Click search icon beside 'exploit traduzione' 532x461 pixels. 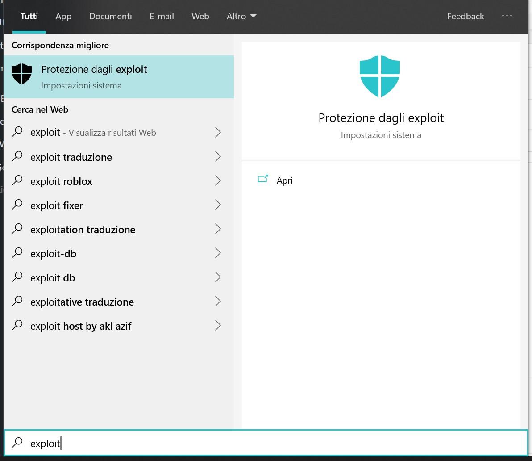click(x=17, y=156)
